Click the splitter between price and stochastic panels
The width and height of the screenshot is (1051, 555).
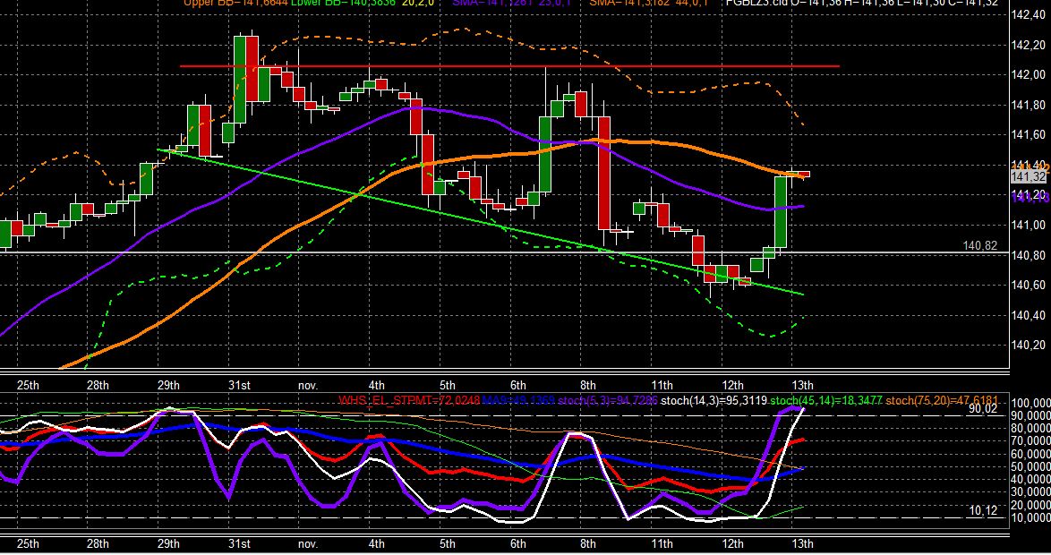pos(504,371)
